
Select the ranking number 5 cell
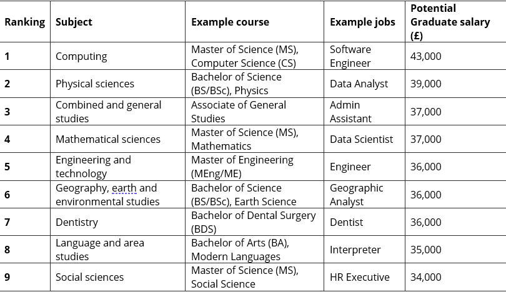tap(25, 167)
